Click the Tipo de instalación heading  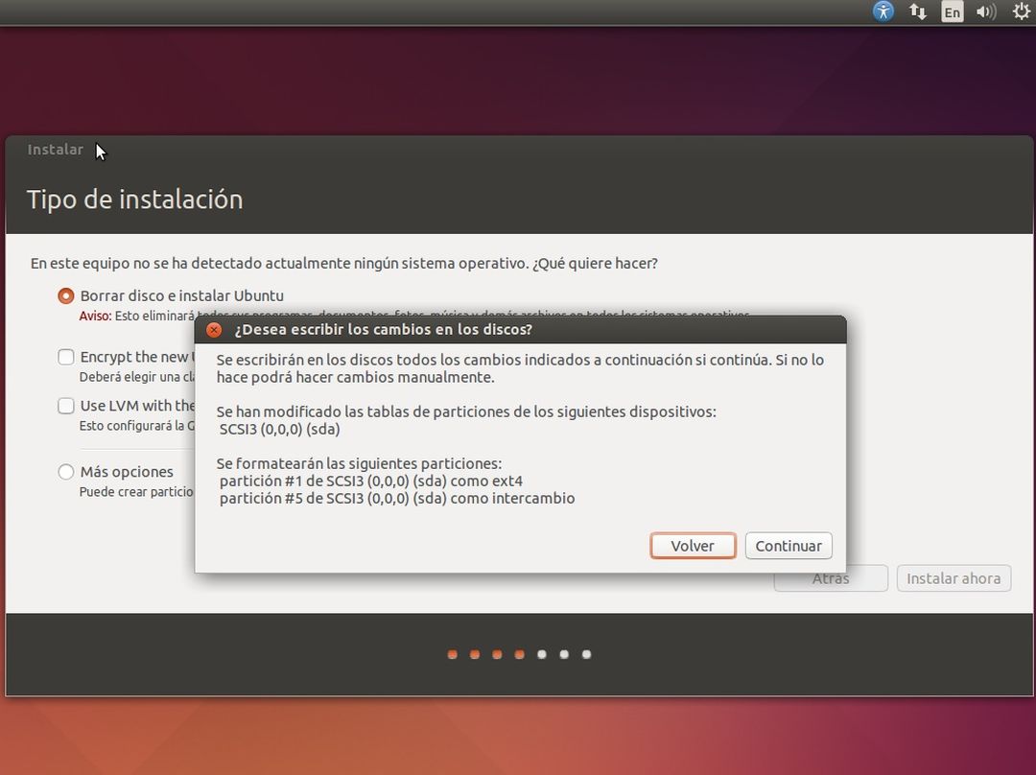[134, 200]
